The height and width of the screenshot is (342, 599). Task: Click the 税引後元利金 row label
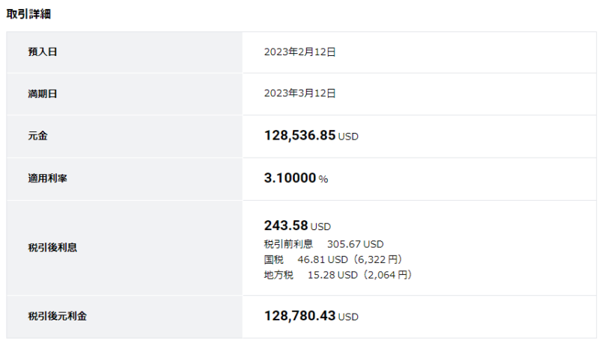coord(58,317)
